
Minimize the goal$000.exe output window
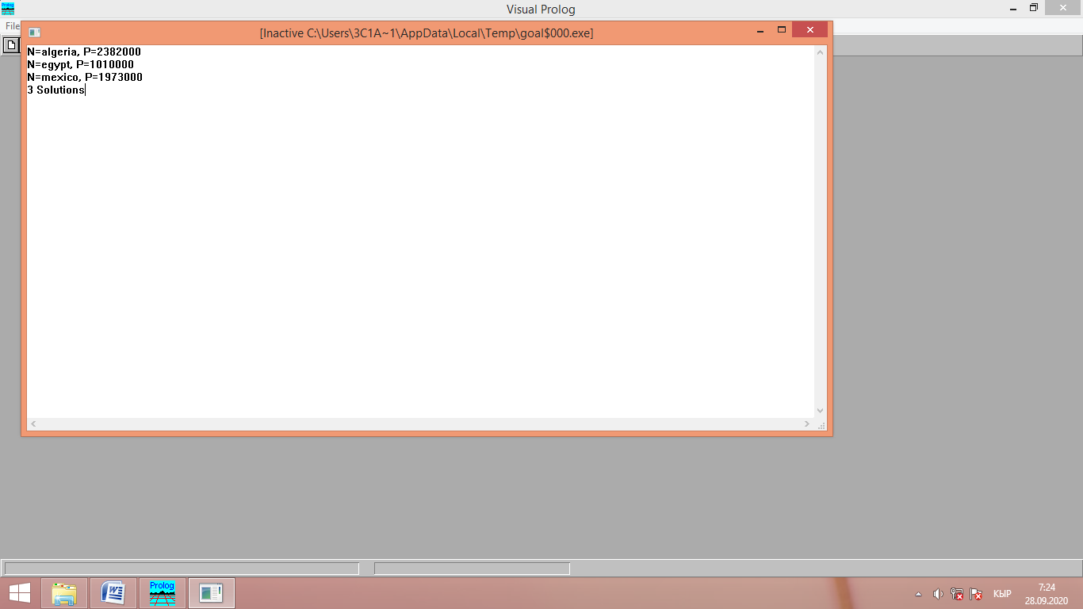(x=760, y=30)
